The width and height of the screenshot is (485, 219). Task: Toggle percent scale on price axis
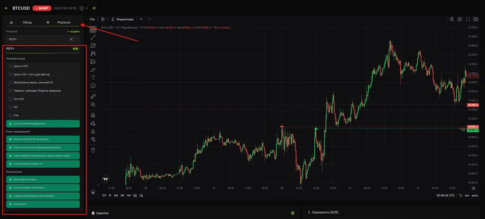click(461, 195)
